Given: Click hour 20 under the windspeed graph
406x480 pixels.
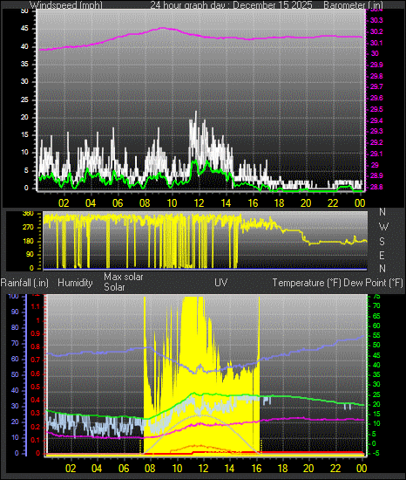Looking at the screenshot, I should click(306, 203).
